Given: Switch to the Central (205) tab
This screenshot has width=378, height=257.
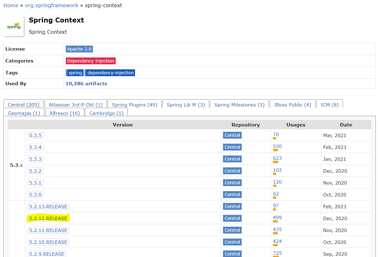Looking at the screenshot, I should click(24, 105).
